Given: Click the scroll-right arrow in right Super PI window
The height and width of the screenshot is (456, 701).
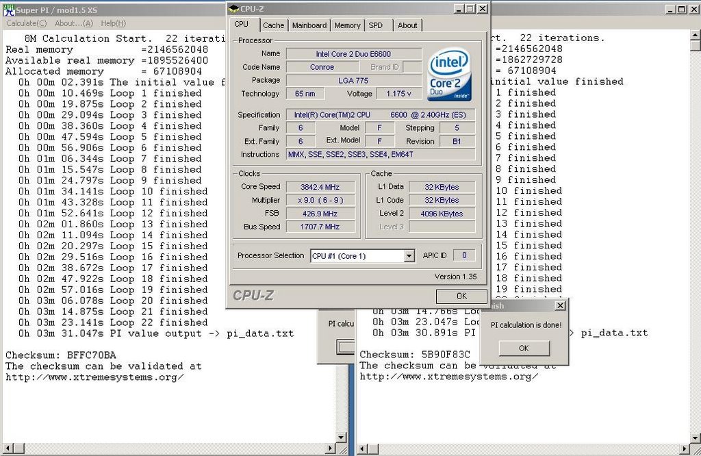Looking at the screenshot, I should click(x=685, y=448).
